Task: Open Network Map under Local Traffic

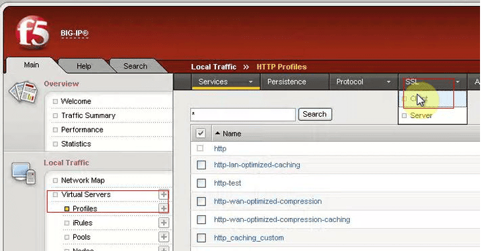Action: point(83,181)
